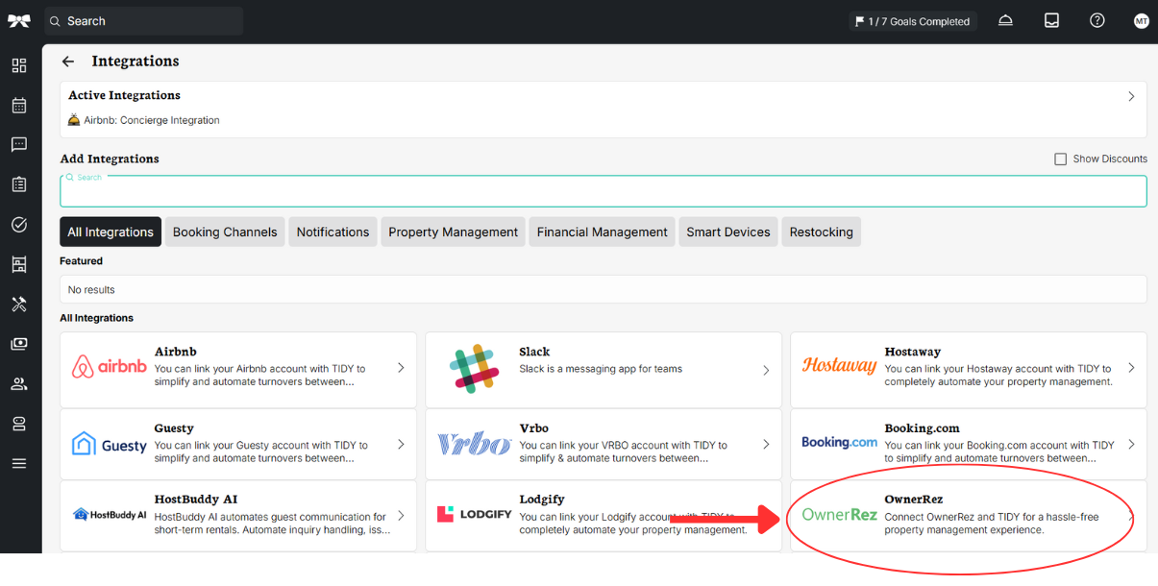The width and height of the screenshot is (1158, 586).
Task: Click the Hostaway logo
Action: point(839,366)
